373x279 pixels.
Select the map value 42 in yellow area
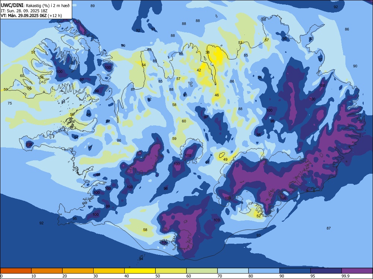tap(199, 70)
